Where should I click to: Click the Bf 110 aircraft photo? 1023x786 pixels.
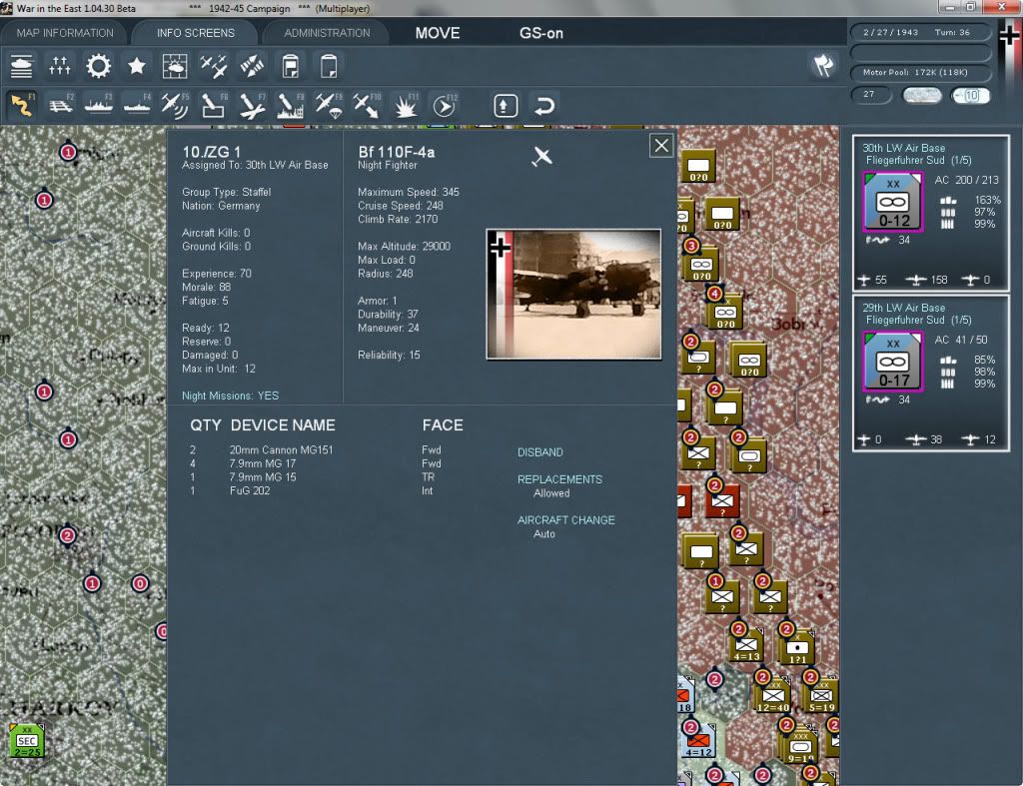coord(574,294)
